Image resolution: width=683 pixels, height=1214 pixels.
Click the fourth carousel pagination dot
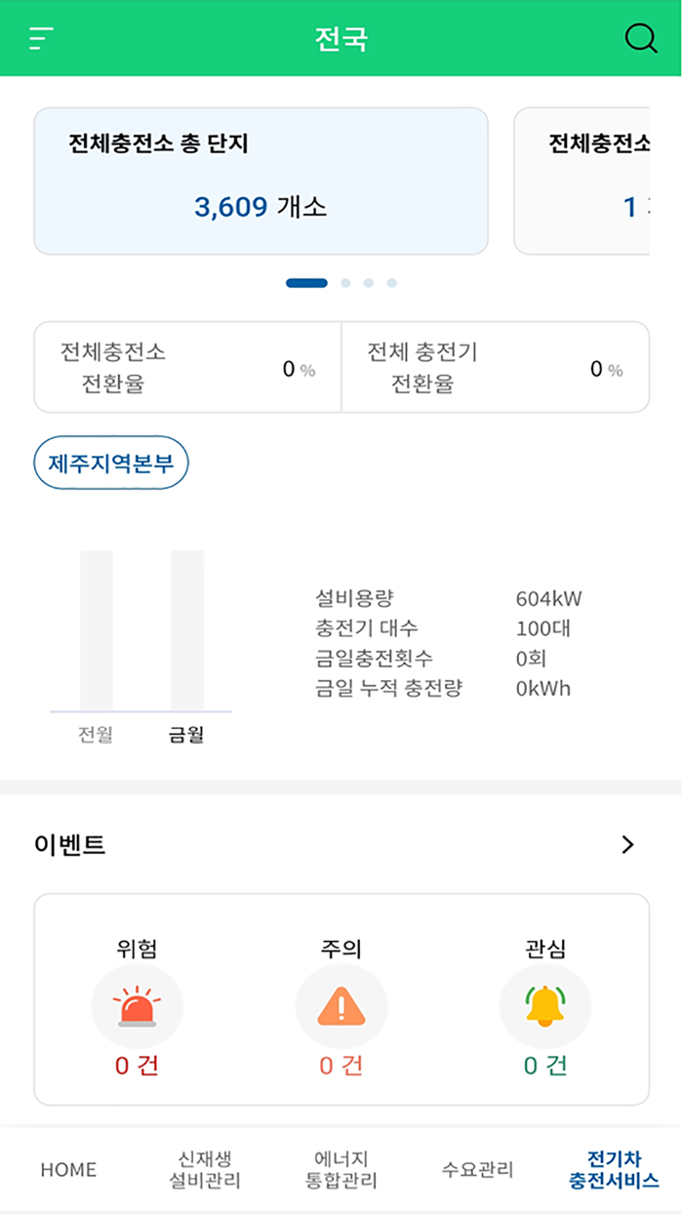click(x=391, y=282)
